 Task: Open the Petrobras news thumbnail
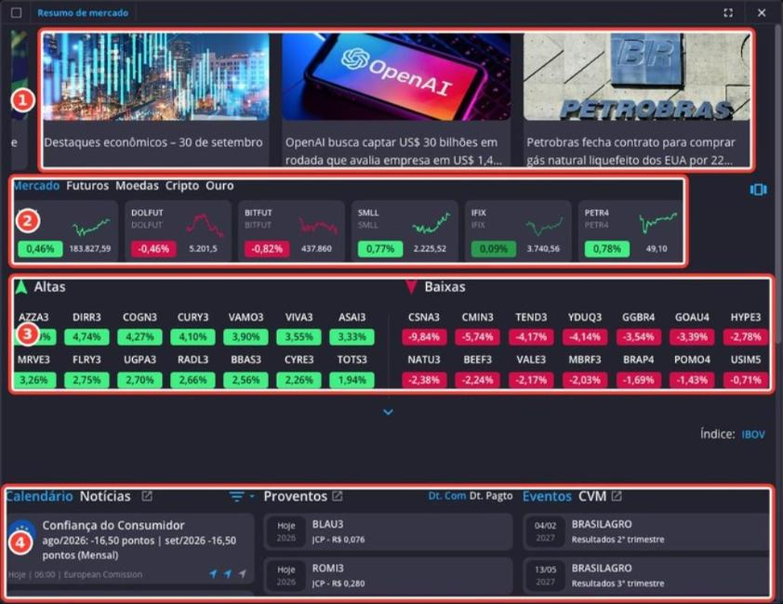point(637,77)
